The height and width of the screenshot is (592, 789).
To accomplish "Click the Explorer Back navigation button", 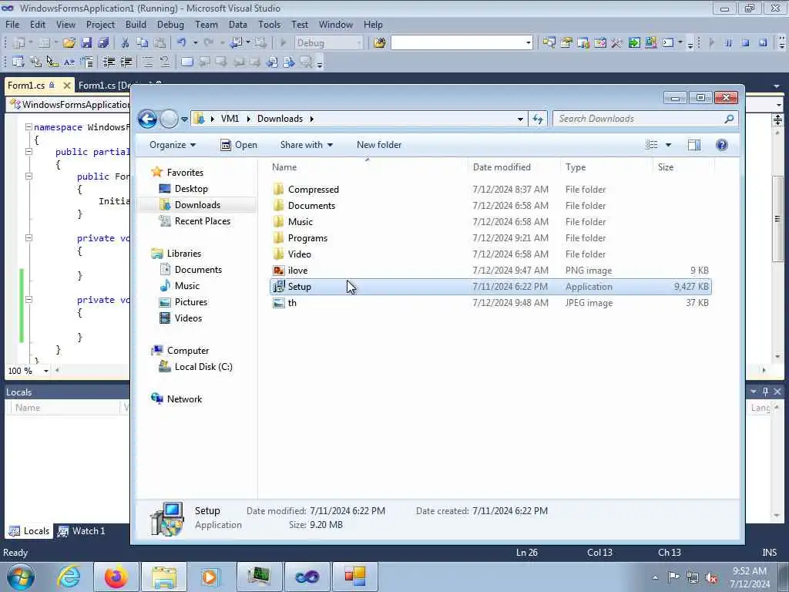I will (x=147, y=119).
